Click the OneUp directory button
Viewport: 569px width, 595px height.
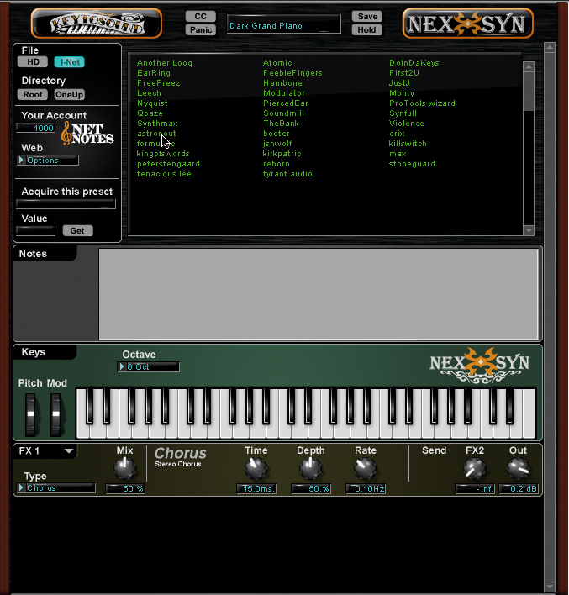tap(69, 94)
